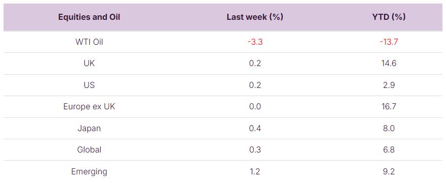Click the US YTD value 2.9
The height and width of the screenshot is (183, 446).
(x=389, y=85)
